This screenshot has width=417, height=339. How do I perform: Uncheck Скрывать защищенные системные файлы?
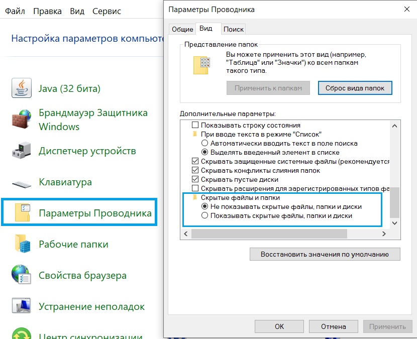coord(195,161)
